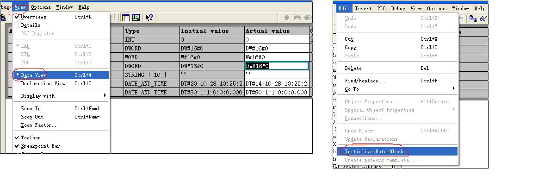
Task: Click the Overviews panel toolbar icon
Action: click(126, 18)
